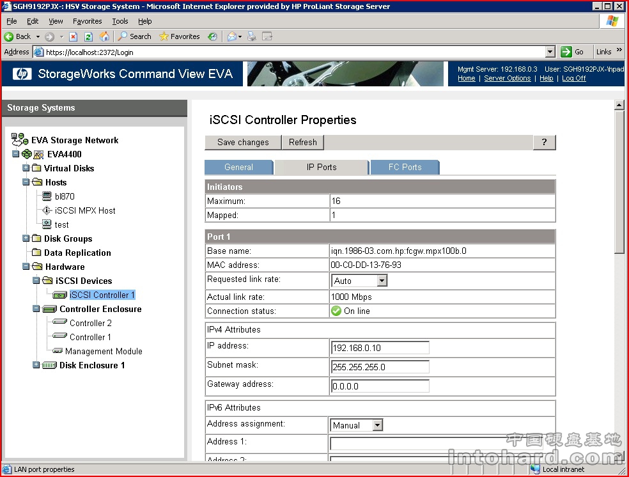Click the IP address input field
Viewport: 629px width, 477px height.
coord(380,348)
